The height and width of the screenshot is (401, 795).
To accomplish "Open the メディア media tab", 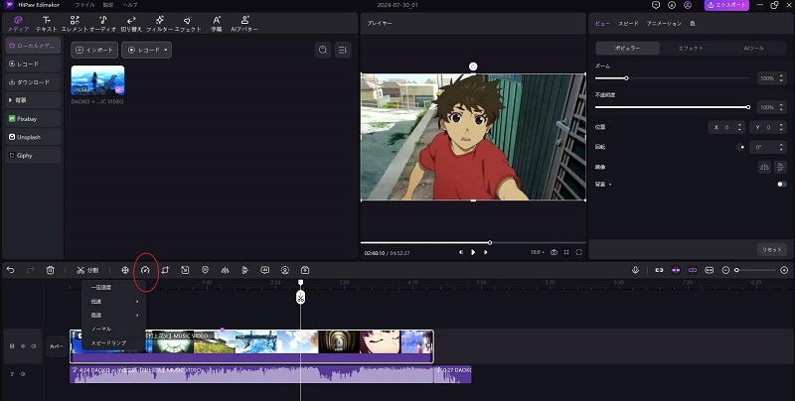I will (x=18, y=24).
